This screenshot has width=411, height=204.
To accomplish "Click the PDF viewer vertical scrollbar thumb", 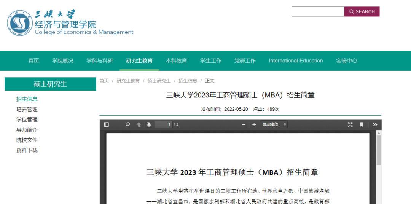I will 379,150.
